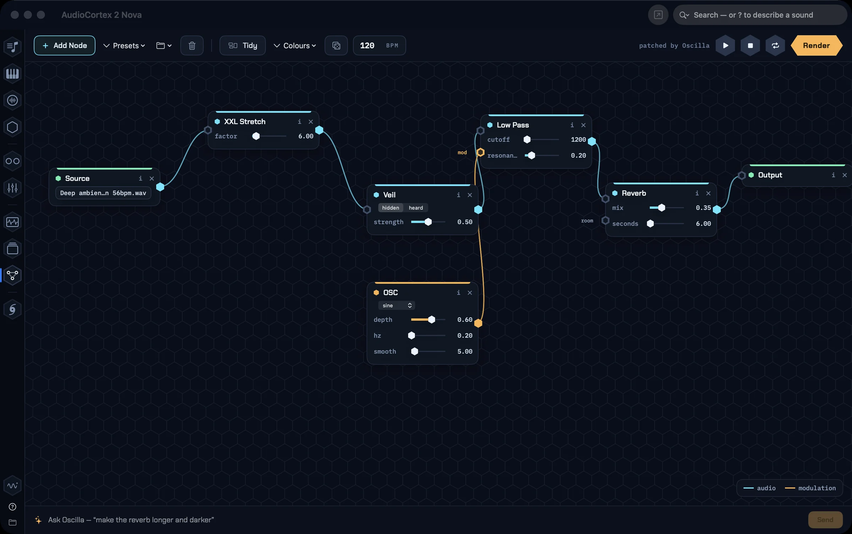Toggle the Source node enable dot
This screenshot has height=534, width=852.
[58, 178]
